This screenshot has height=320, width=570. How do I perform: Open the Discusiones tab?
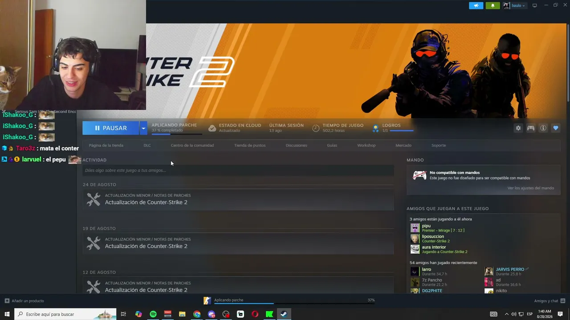click(x=297, y=145)
